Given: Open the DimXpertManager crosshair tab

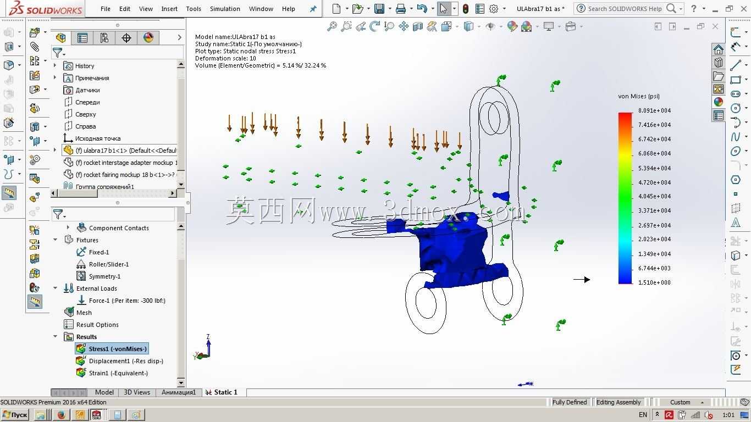Looking at the screenshot, I should pos(126,37).
